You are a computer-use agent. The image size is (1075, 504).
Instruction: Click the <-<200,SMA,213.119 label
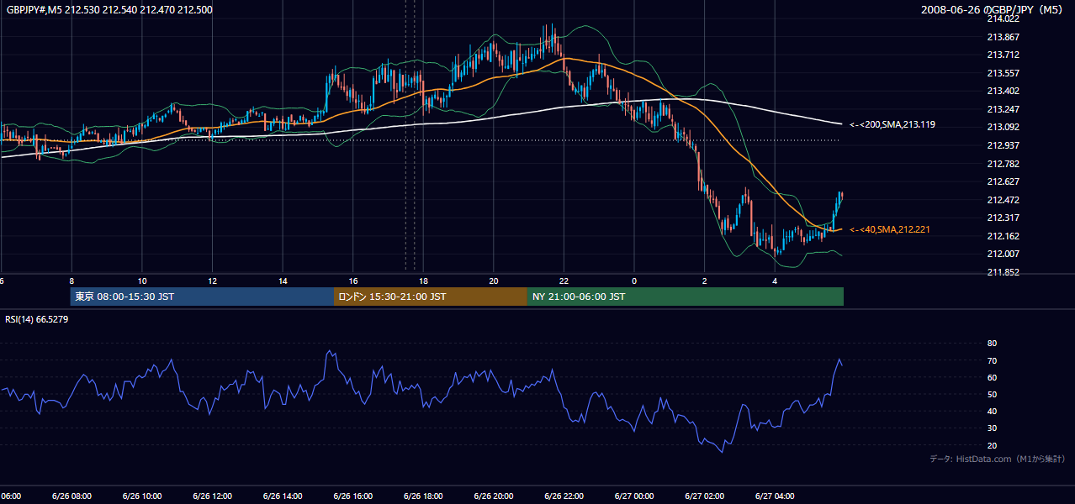893,124
